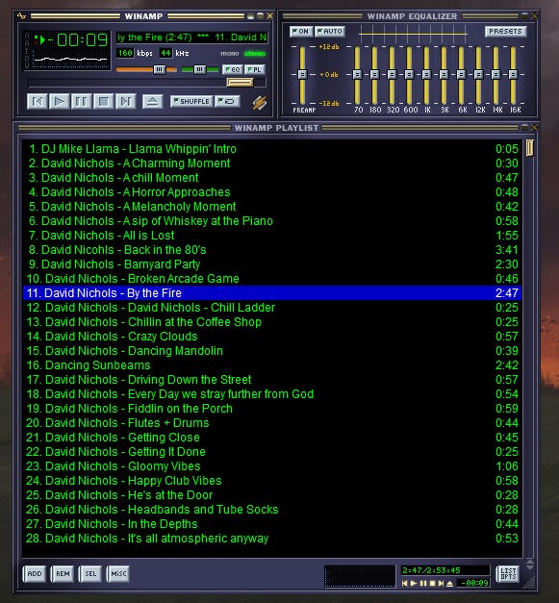Click the playlist total time display 2:47/2:53:45
This screenshot has height=603, width=559.
tap(445, 570)
